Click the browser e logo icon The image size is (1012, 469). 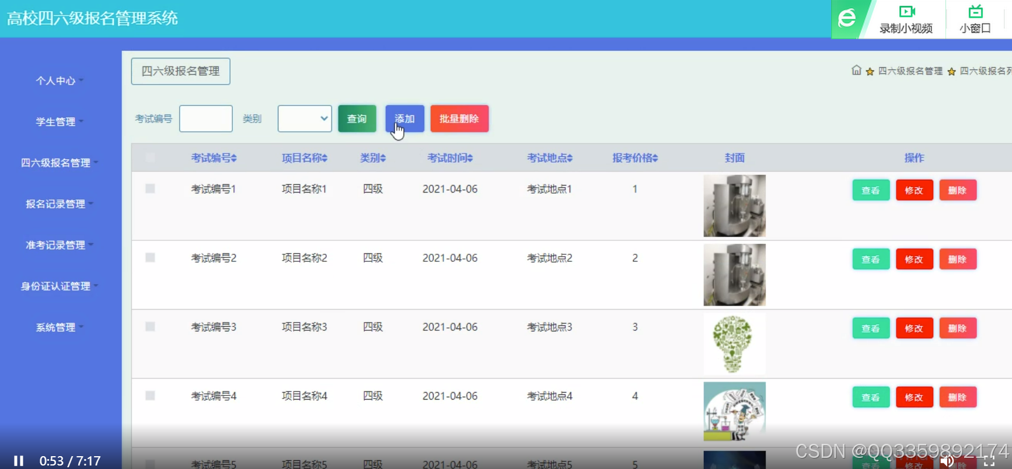click(847, 19)
